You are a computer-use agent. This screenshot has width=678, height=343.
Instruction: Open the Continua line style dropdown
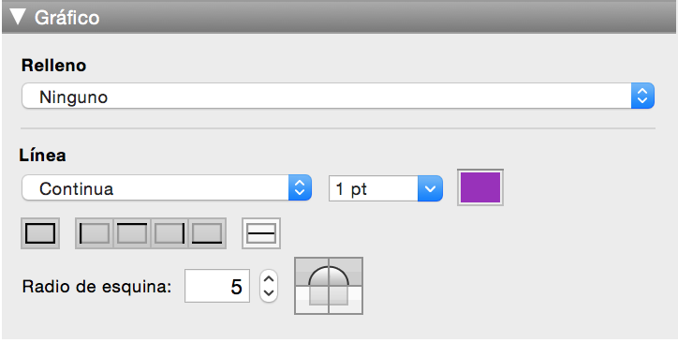point(167,187)
